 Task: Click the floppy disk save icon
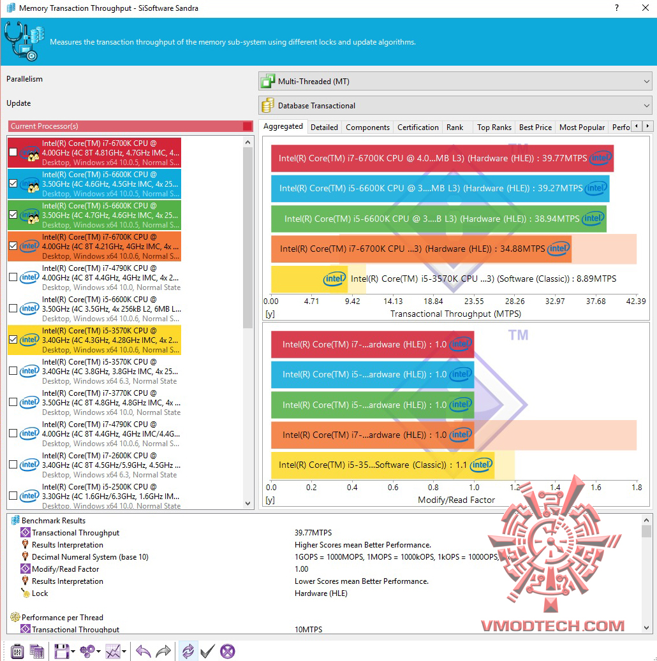click(x=62, y=651)
